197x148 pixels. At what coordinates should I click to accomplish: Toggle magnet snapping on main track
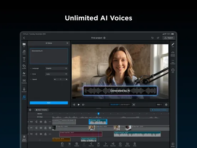(x=50, y=128)
